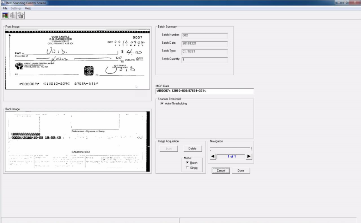Open the Settings menu

pos(16,8)
